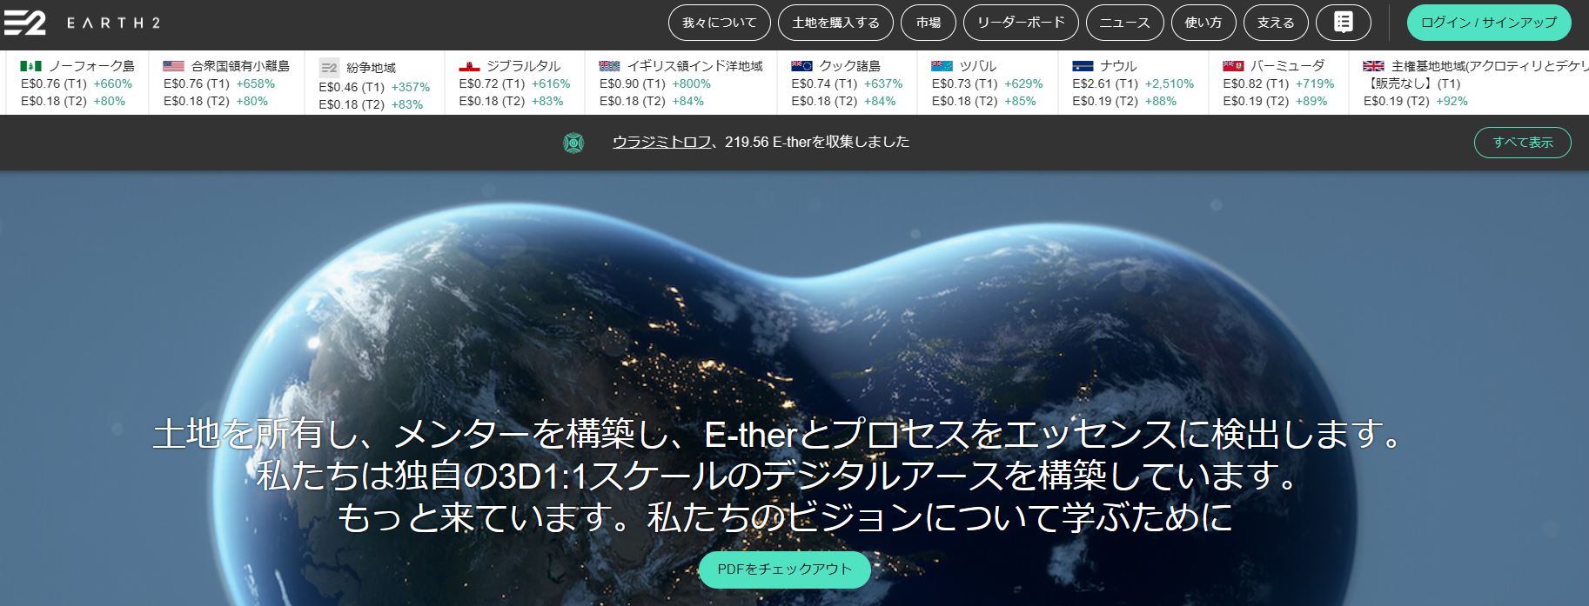Click the Bermuda flag icon

pos(1233,66)
